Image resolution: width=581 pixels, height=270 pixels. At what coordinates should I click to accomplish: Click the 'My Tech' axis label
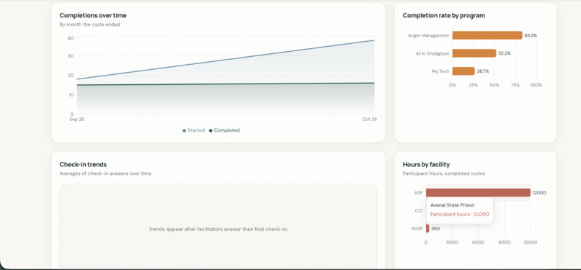[440, 71]
